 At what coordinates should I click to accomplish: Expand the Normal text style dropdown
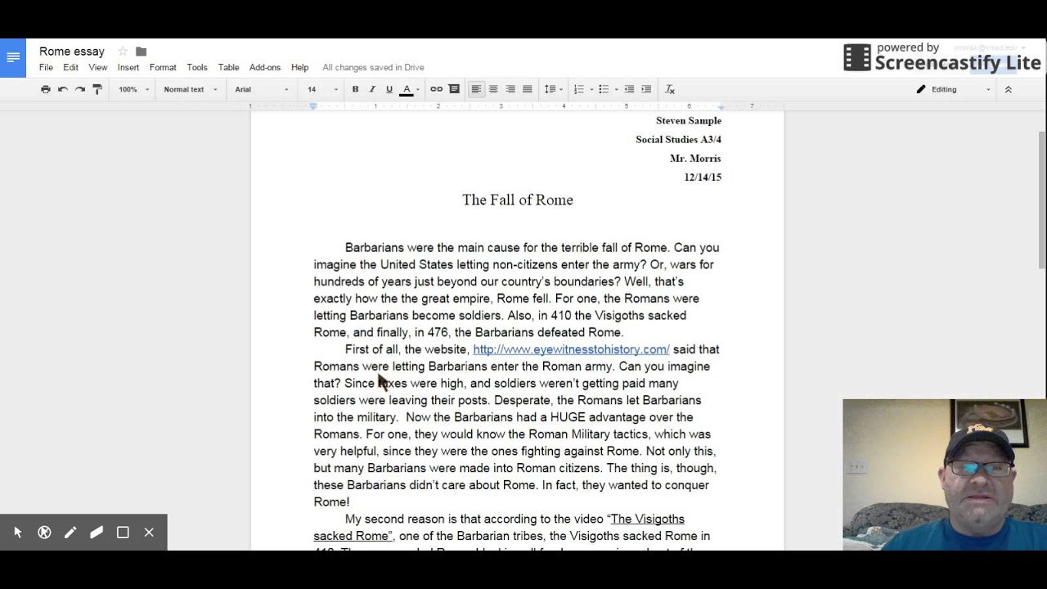[190, 89]
